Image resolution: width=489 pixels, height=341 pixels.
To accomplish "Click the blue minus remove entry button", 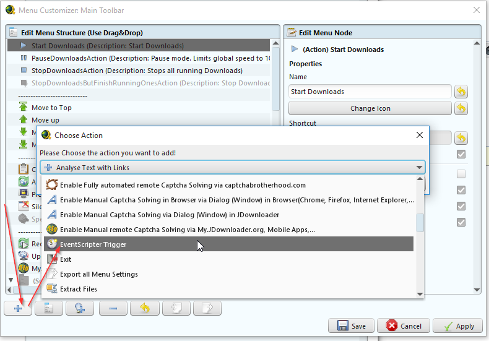I will [x=113, y=308].
